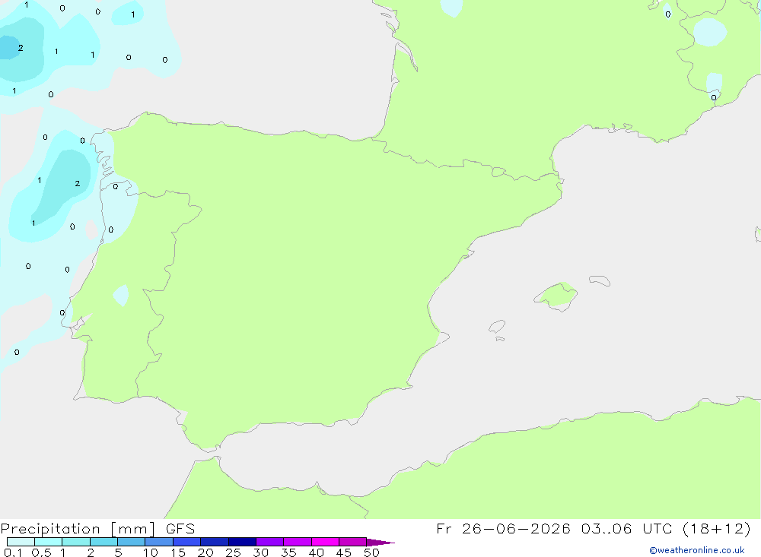The height and width of the screenshot is (557, 761).
Task: Click the '(18+12)' forecast run text
Action: 716,528
